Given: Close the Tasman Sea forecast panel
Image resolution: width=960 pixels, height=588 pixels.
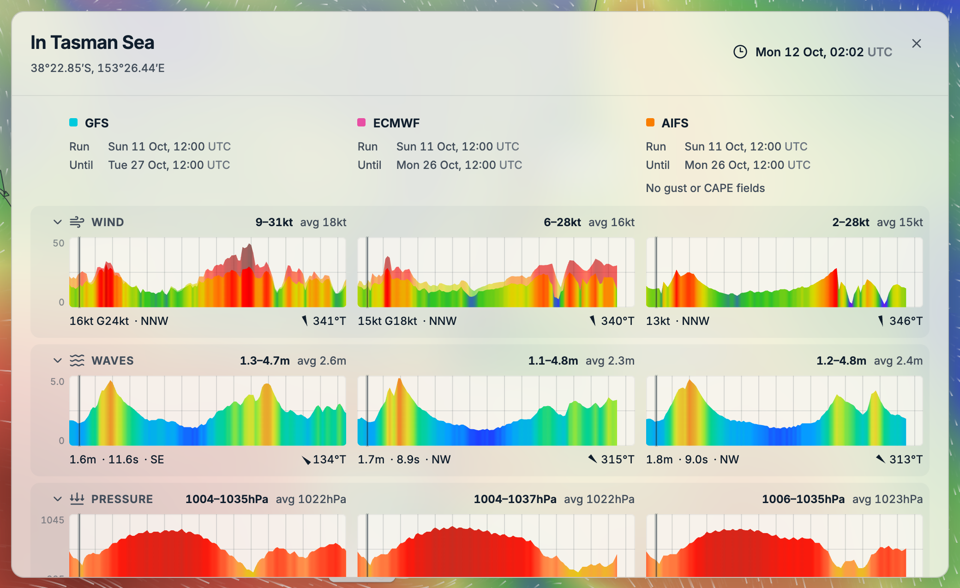Looking at the screenshot, I should point(916,43).
